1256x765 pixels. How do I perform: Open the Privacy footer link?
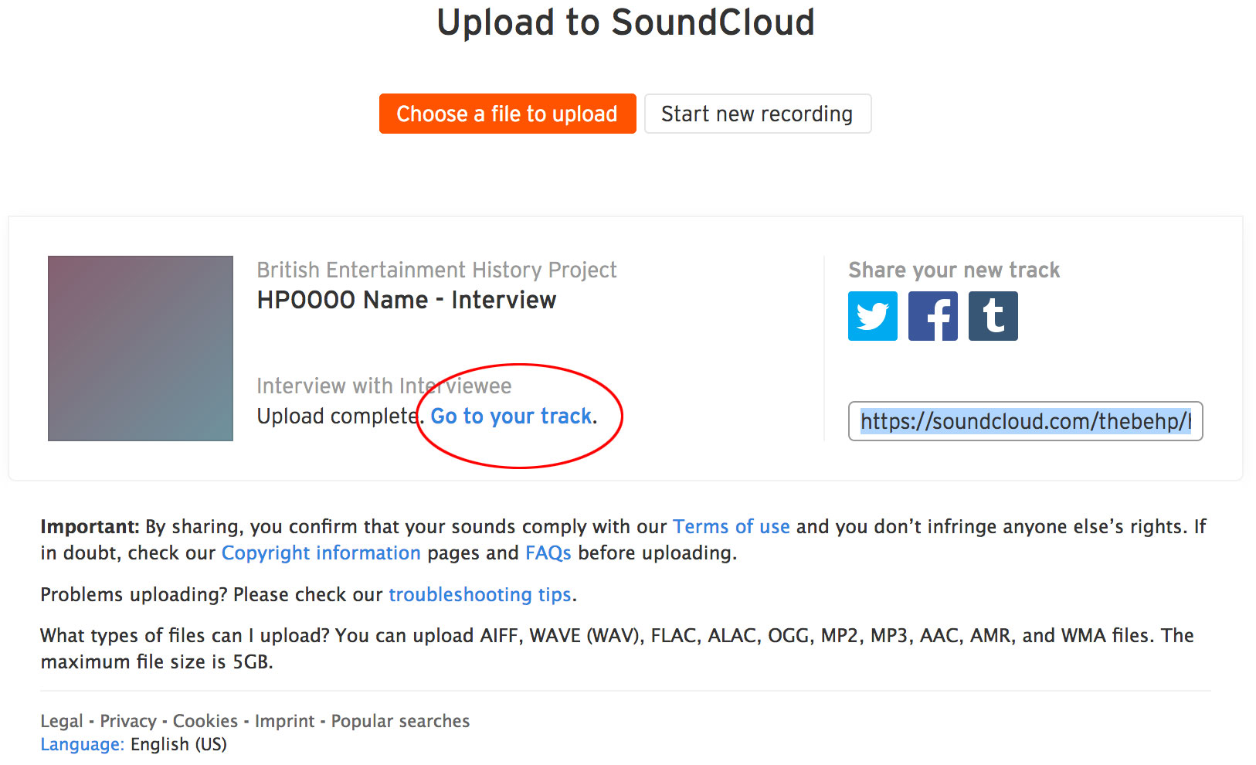point(128,721)
